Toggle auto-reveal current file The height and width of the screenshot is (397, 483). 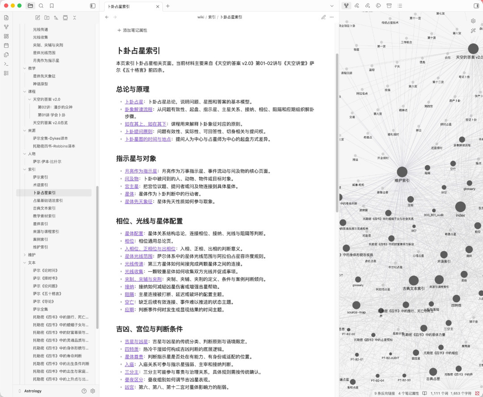[65, 17]
